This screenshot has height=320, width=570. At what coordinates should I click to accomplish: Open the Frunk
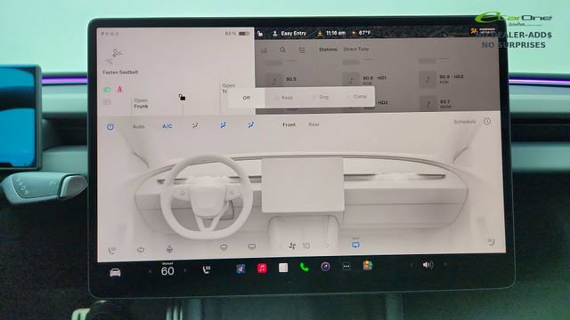(141, 103)
